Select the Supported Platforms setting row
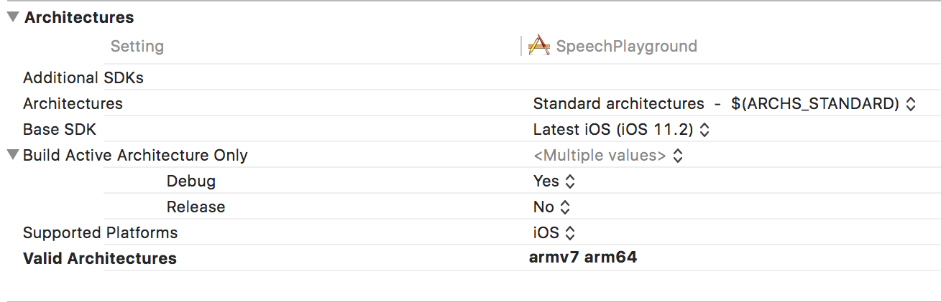The width and height of the screenshot is (941, 302). (x=100, y=232)
